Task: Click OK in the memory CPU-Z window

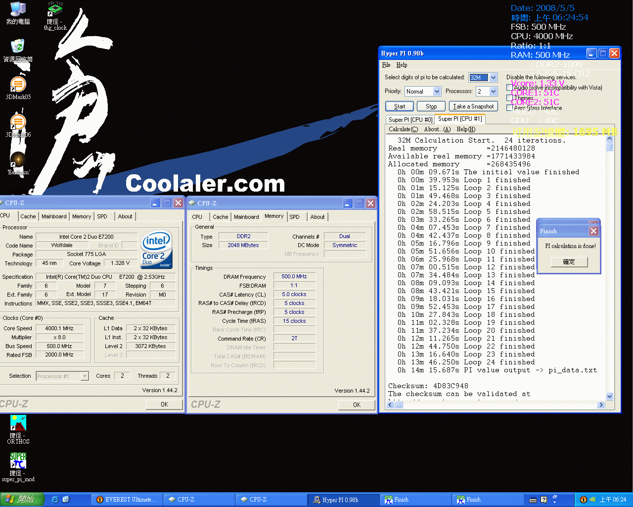Action: (x=357, y=405)
